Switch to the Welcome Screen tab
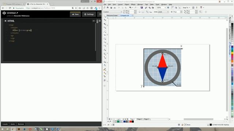This screenshot has width=234, height=131. (112, 15)
